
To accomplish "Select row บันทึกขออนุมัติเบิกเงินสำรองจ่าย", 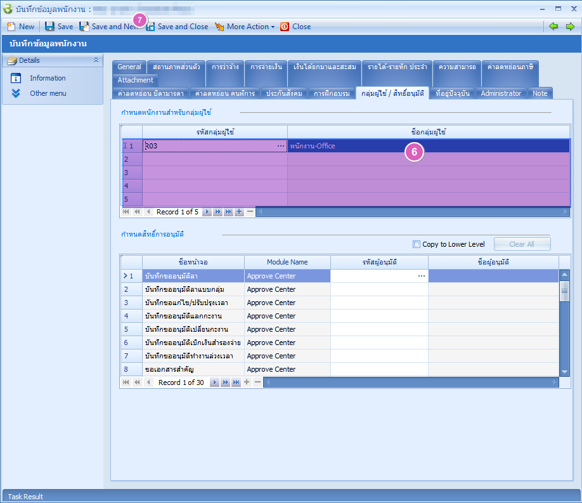I will (x=340, y=343).
